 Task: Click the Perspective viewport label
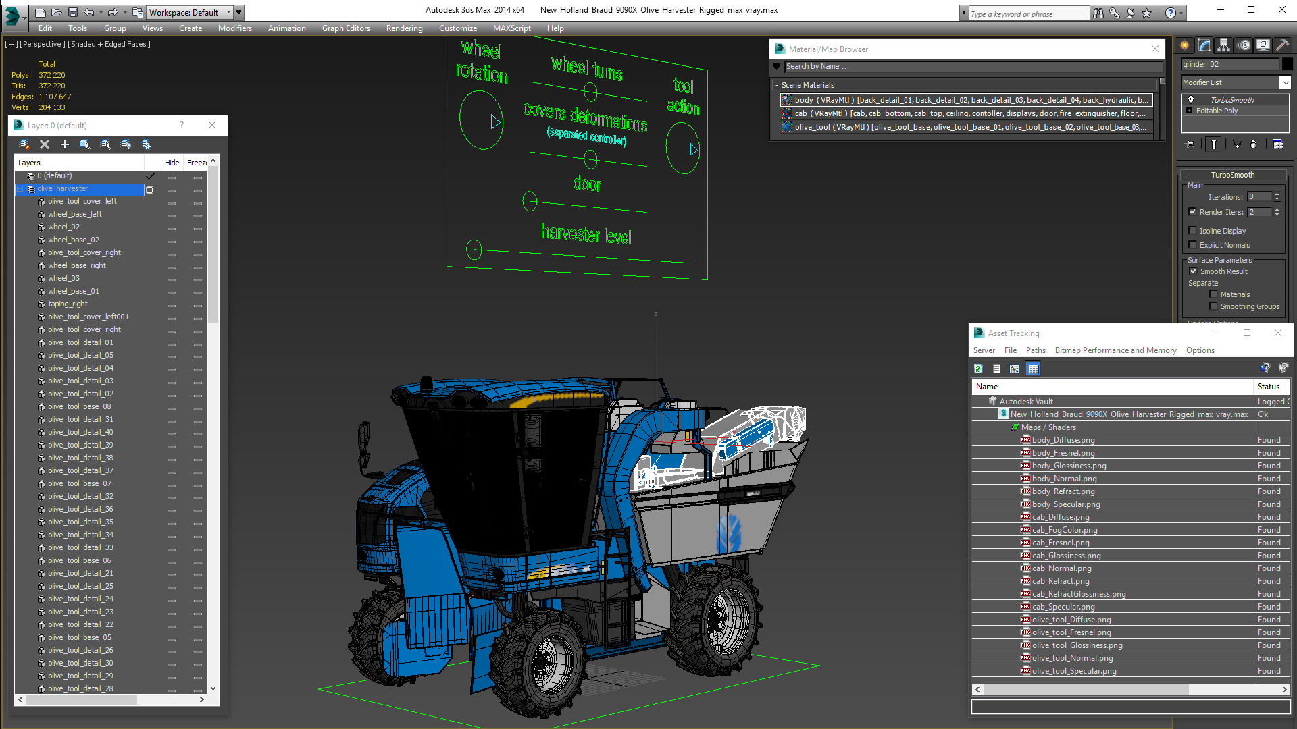click(43, 44)
